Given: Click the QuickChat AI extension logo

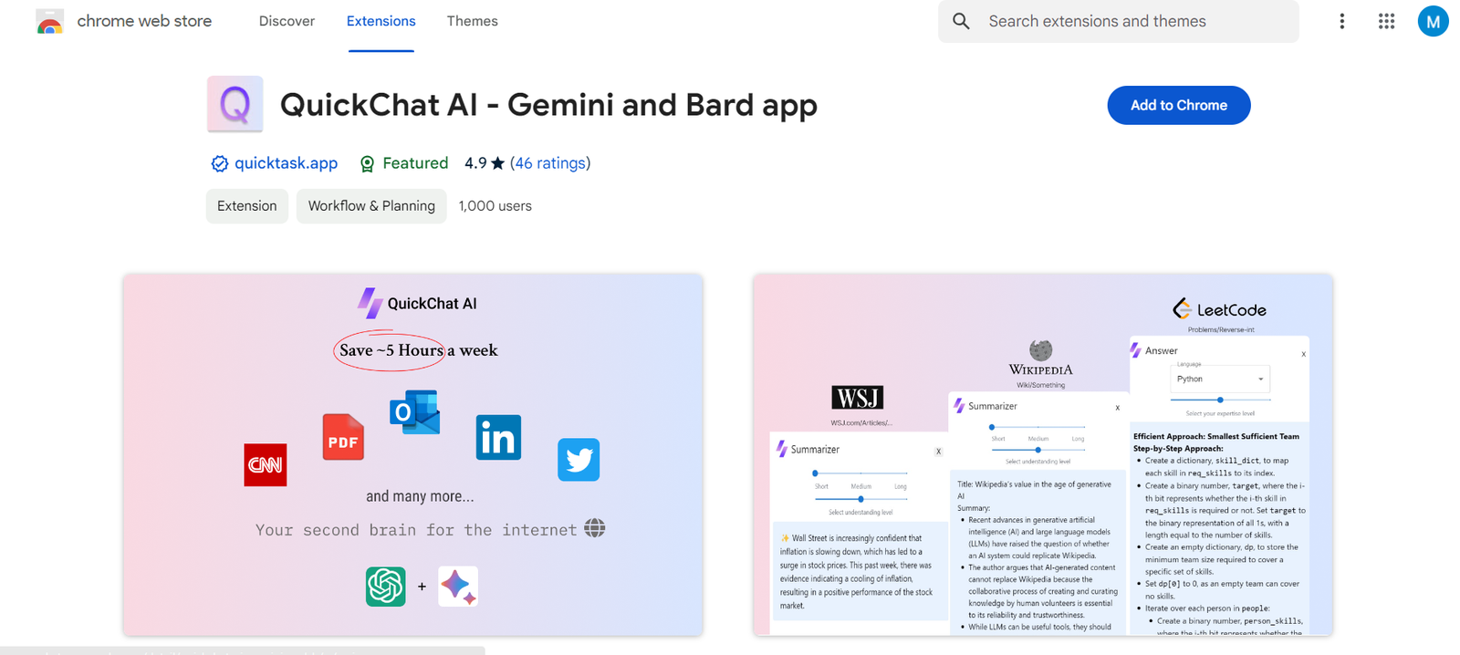Looking at the screenshot, I should pyautogui.click(x=235, y=104).
